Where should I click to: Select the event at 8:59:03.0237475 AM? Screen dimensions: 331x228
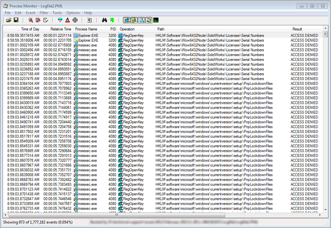[163, 79]
